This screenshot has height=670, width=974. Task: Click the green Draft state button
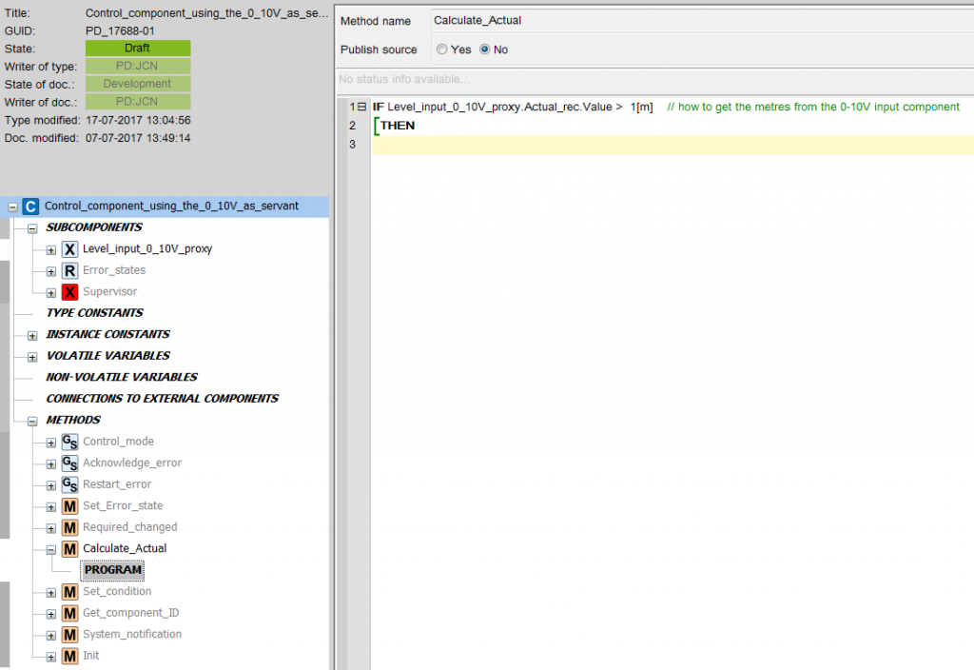[x=138, y=48]
